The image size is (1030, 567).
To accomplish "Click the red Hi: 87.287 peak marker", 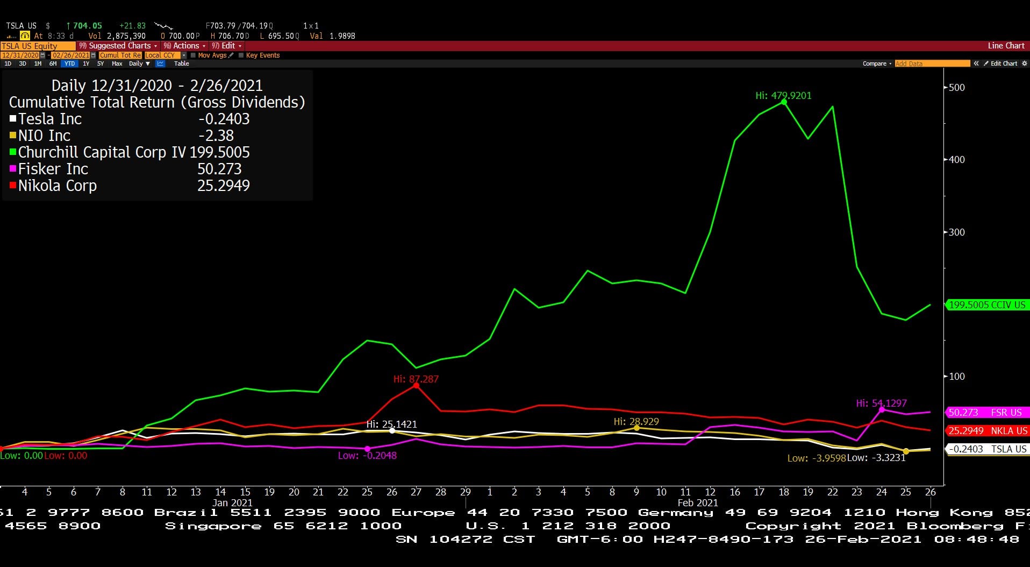I will pos(416,385).
